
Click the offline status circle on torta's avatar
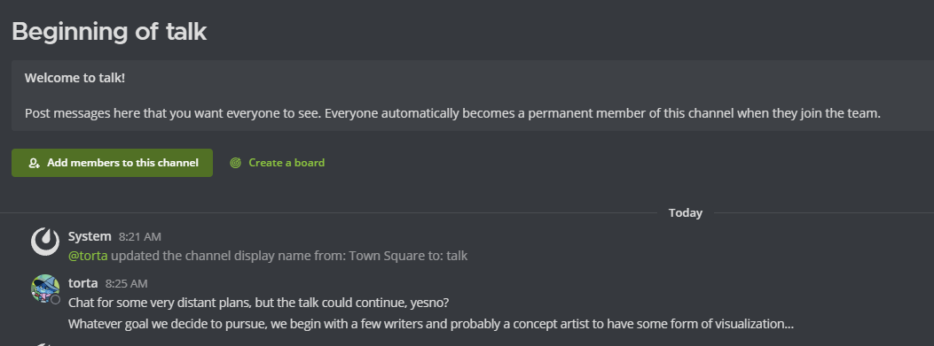click(55, 300)
